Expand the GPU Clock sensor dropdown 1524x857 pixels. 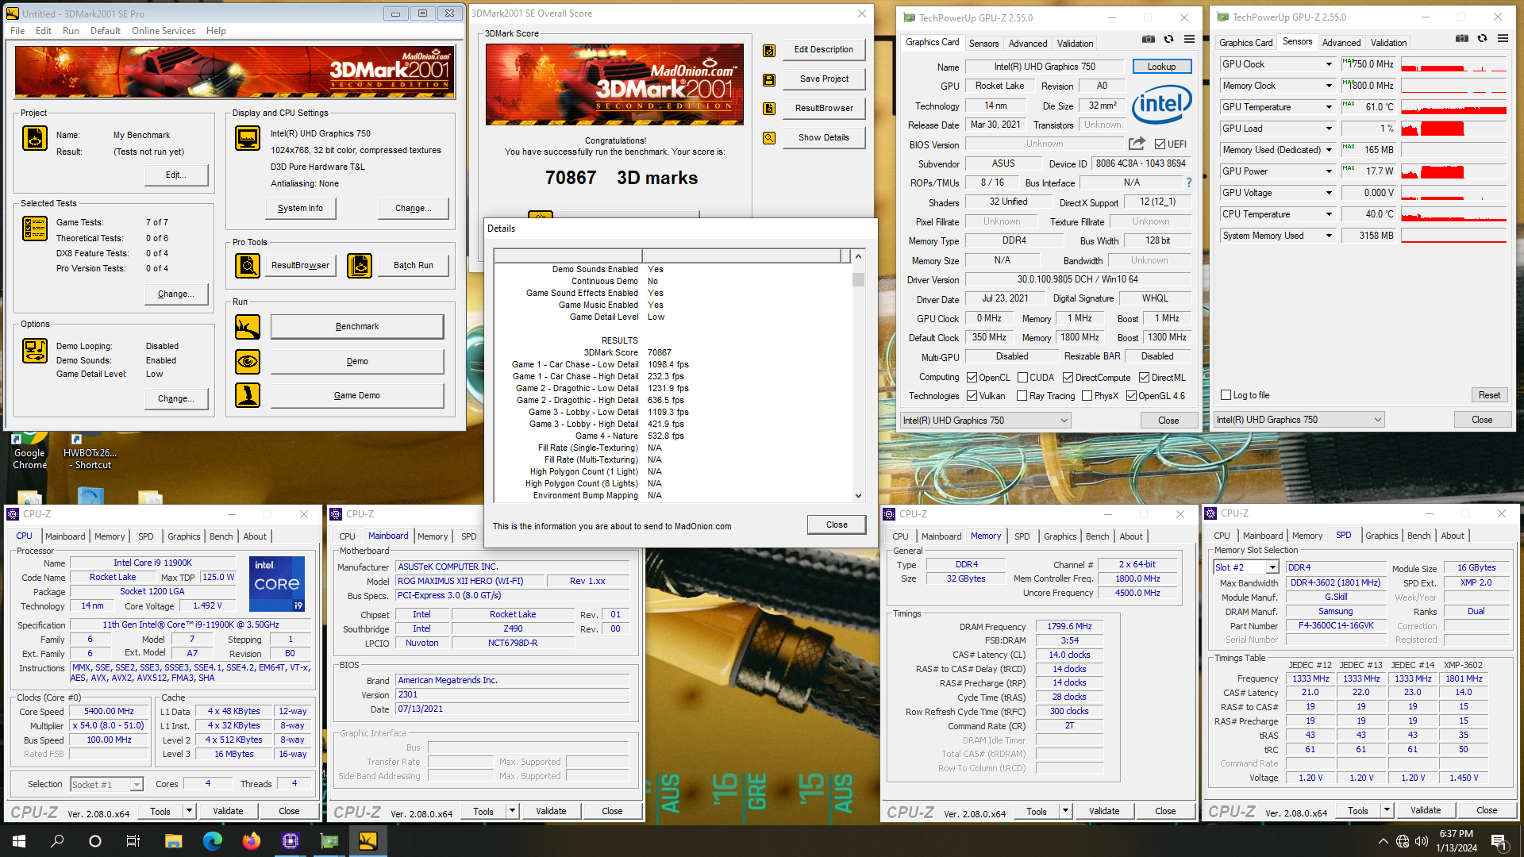[1328, 64]
